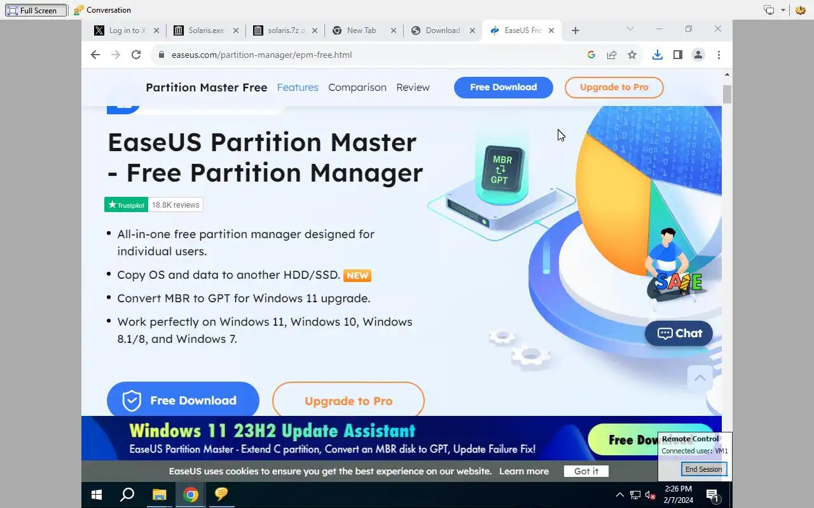Click the Trustpilot reviews badge
814x508 pixels.
[154, 204]
